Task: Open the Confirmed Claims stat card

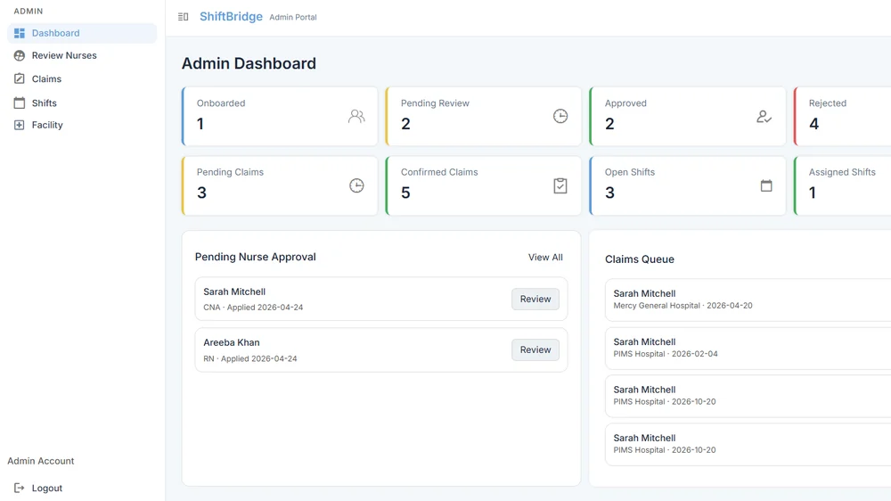Action: (x=484, y=185)
